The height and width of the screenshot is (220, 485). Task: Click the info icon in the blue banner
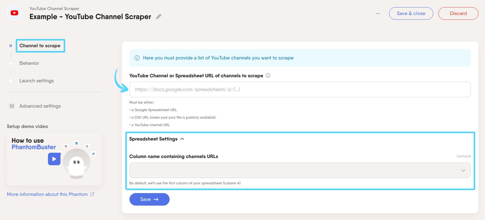[137, 58]
